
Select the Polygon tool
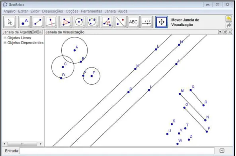click(66, 22)
